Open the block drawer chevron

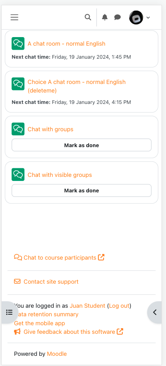point(155,312)
